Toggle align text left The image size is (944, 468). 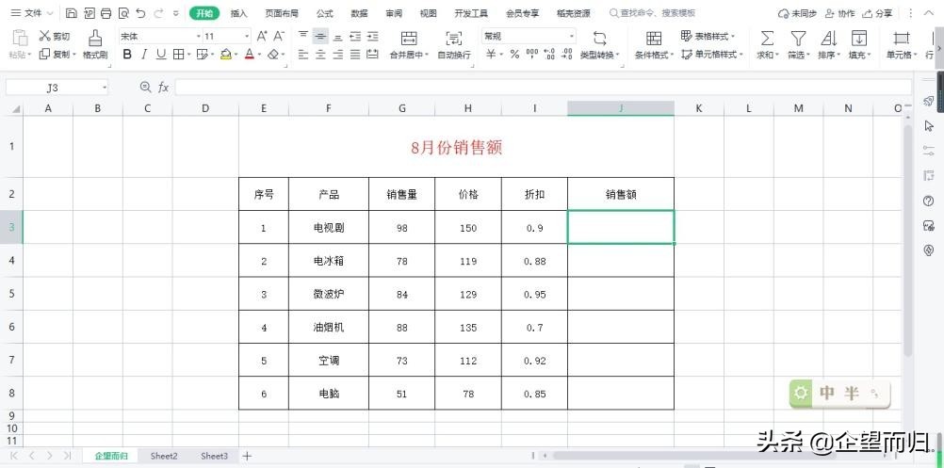[x=303, y=54]
